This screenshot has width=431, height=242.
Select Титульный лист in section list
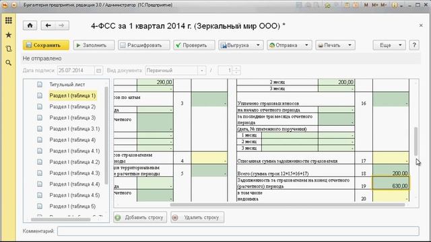(x=67, y=85)
